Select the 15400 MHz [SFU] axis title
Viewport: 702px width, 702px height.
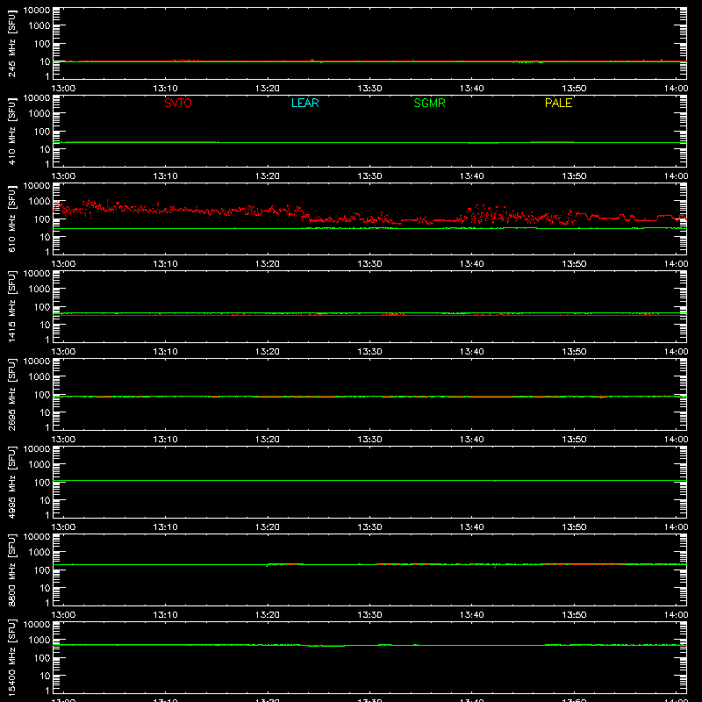click(x=11, y=658)
